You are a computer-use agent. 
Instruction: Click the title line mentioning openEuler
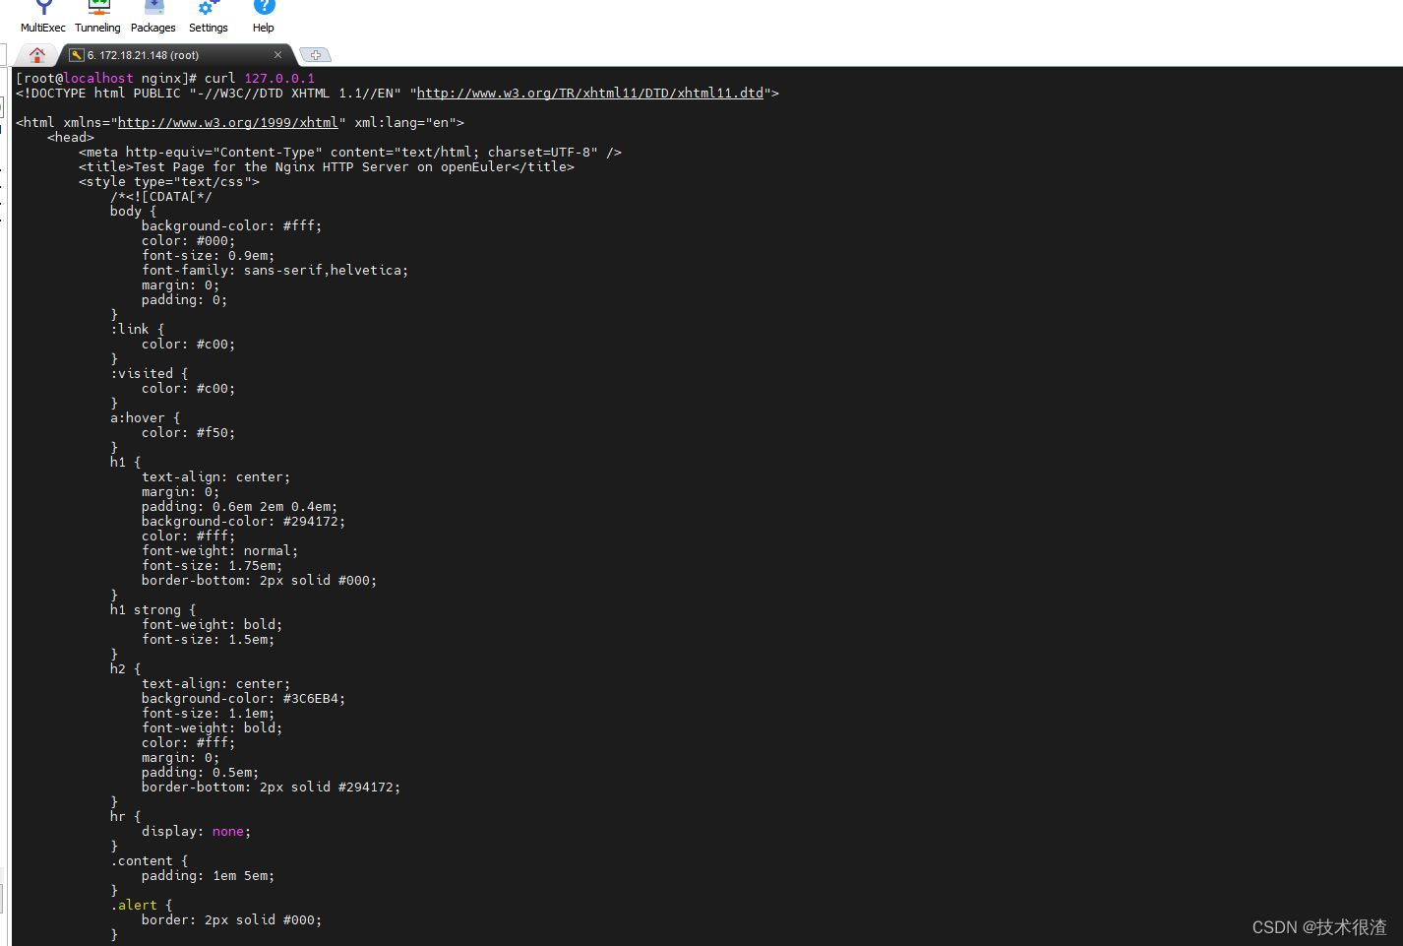pyautogui.click(x=327, y=167)
